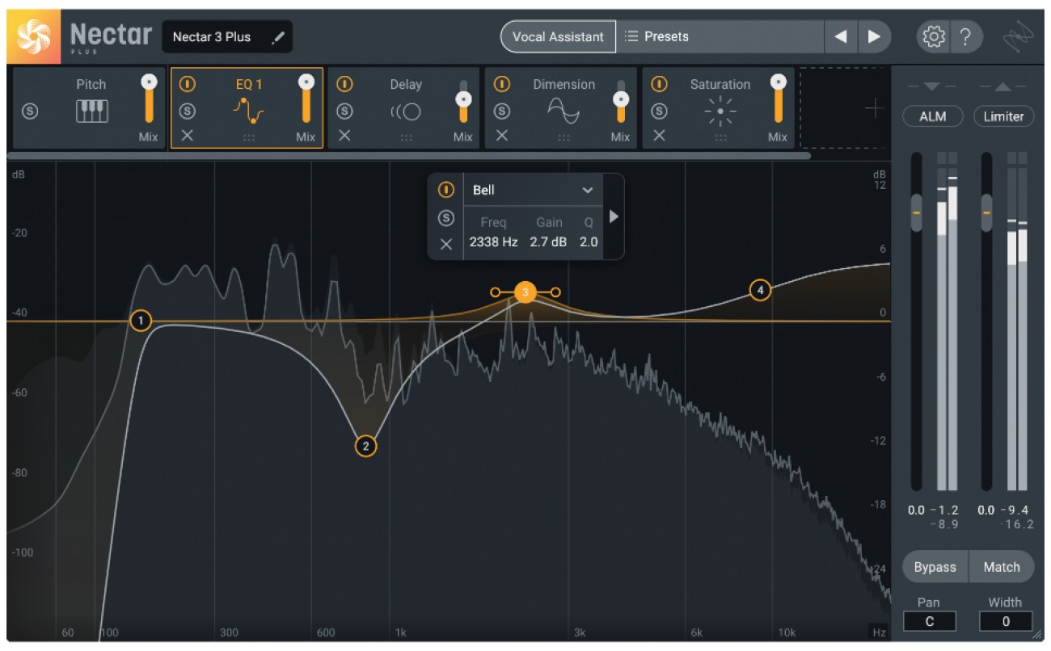The image size is (1051, 651).
Task: Solo the Pitch module
Action: 30,111
